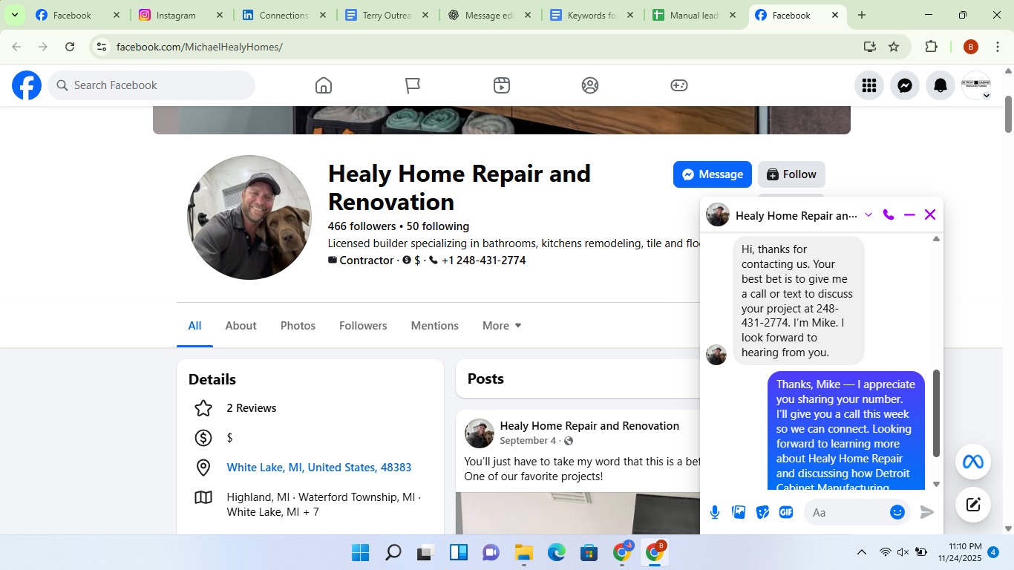Open the White Lake, MI address link
Image resolution: width=1014 pixels, height=570 pixels.
[318, 468]
